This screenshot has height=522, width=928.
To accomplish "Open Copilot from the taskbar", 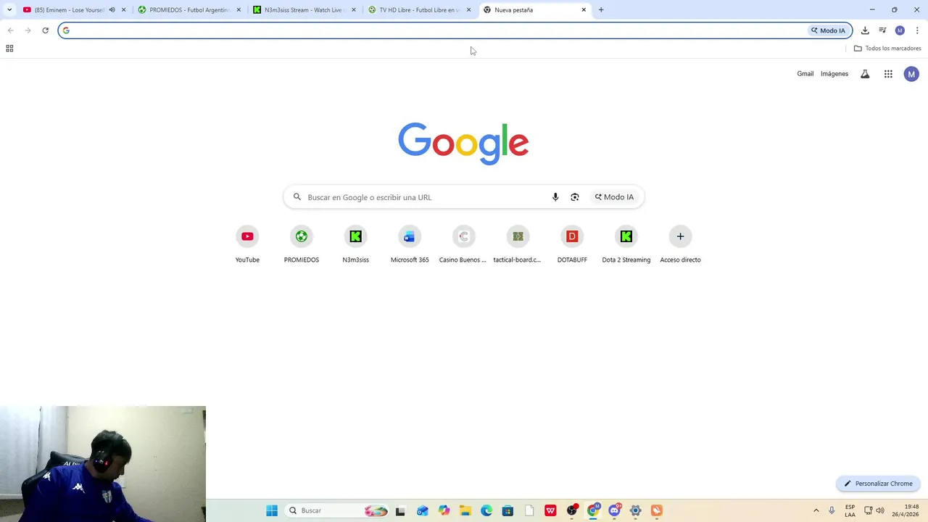I will click(444, 510).
